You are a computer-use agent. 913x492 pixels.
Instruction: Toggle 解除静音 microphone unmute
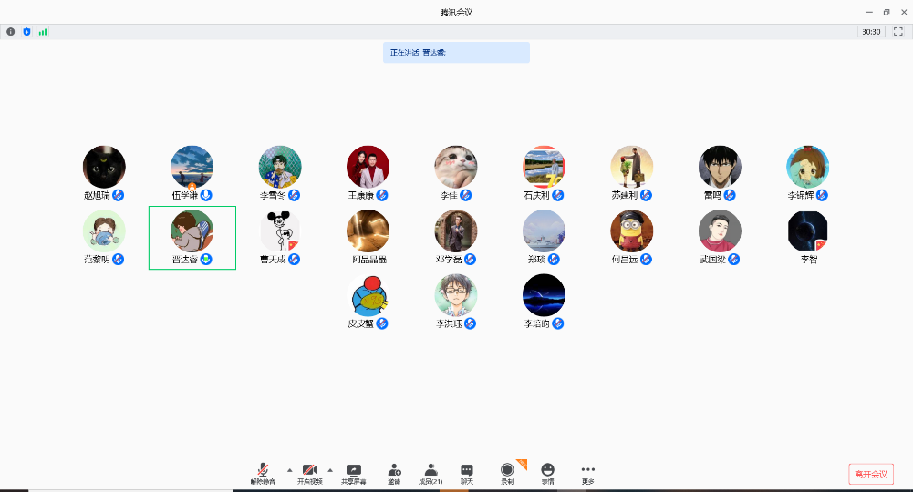263,469
